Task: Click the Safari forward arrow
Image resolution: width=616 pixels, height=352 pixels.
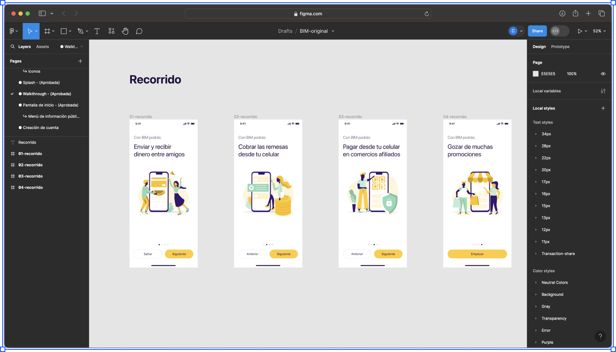Action: click(x=76, y=13)
